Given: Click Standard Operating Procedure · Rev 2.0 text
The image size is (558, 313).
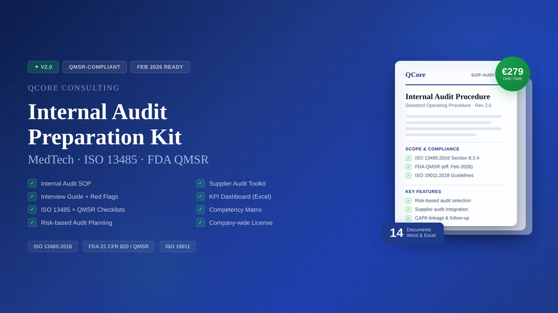Looking at the screenshot, I should click(x=449, y=105).
